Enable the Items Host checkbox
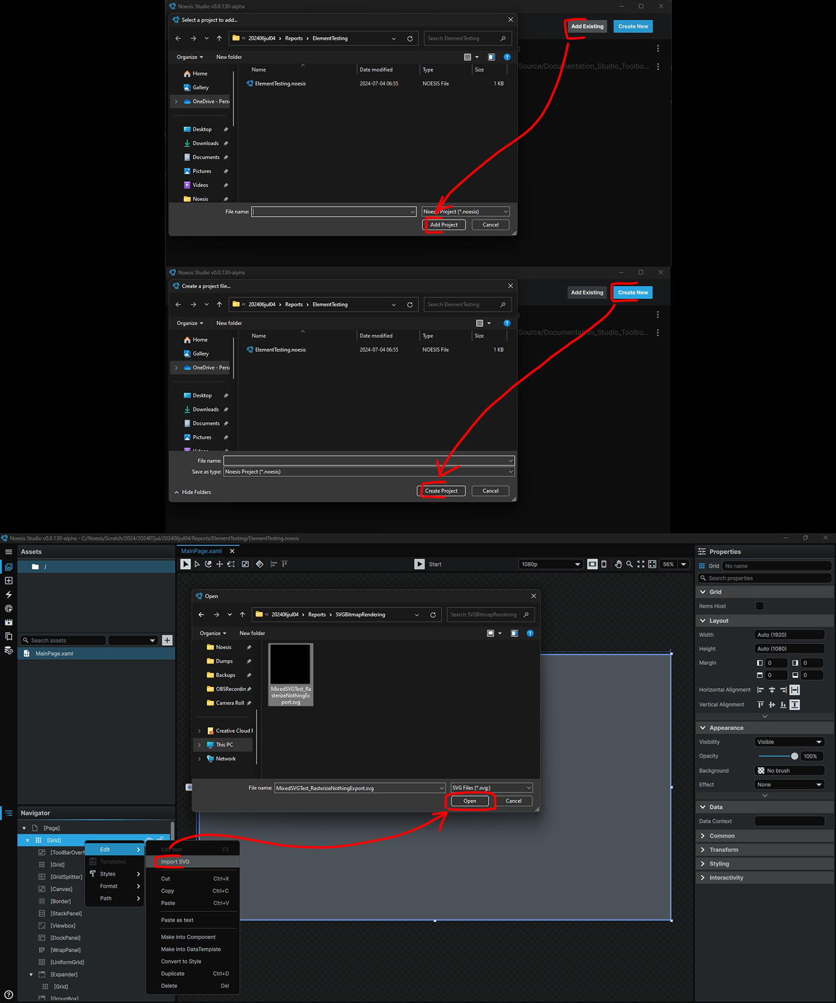The height and width of the screenshot is (1003, 836). 759,606
